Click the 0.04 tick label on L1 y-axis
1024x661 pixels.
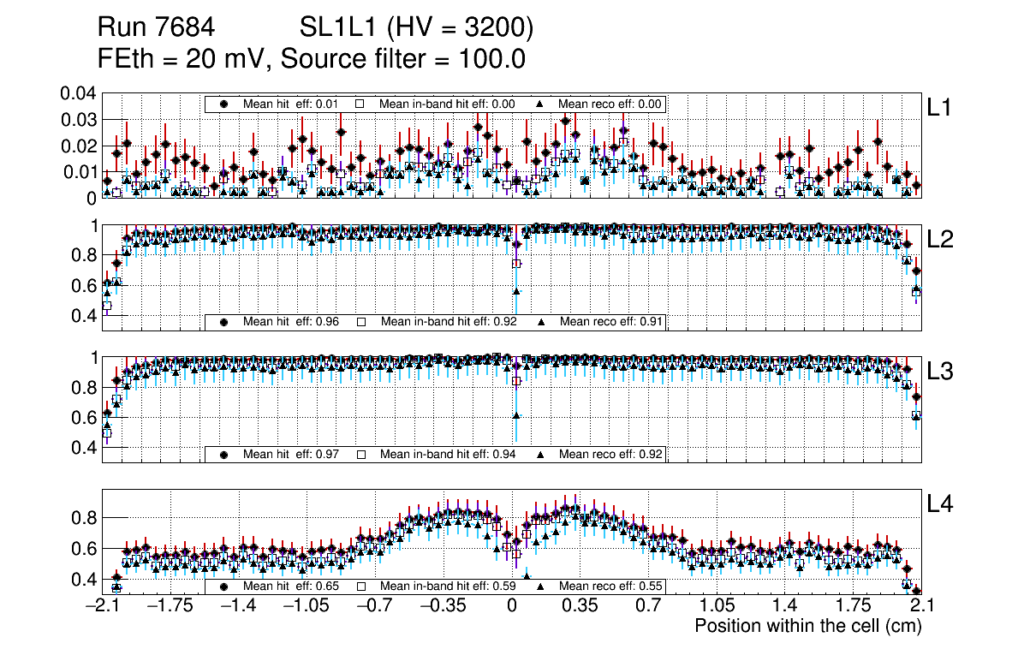pos(79,92)
